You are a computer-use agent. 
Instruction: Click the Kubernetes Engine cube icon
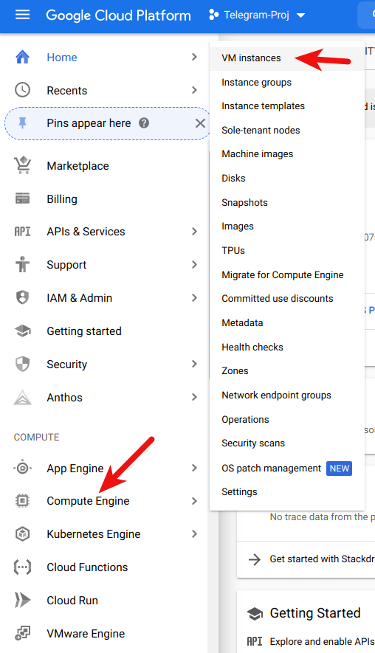coord(22,534)
